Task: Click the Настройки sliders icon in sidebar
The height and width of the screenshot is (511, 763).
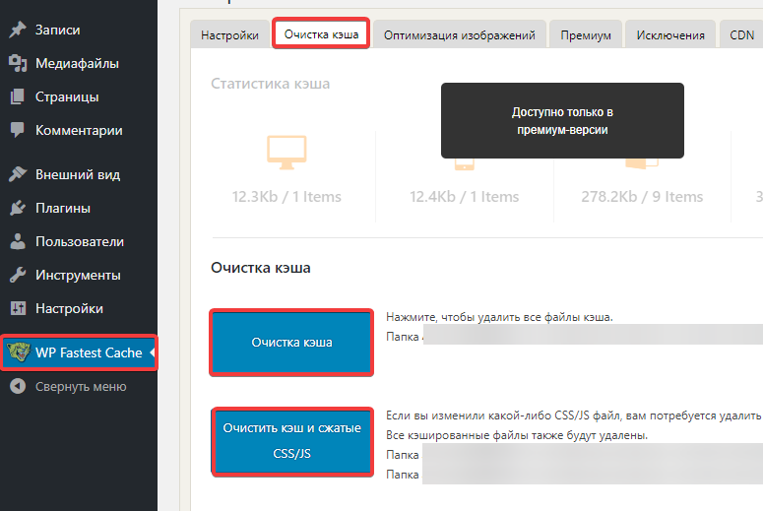Action: 18,308
